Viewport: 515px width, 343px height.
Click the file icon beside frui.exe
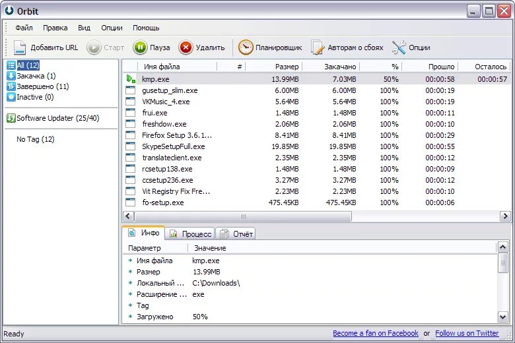click(x=130, y=113)
